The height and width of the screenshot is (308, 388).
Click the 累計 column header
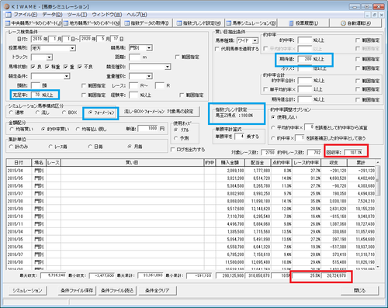pyautogui.click(x=361, y=163)
